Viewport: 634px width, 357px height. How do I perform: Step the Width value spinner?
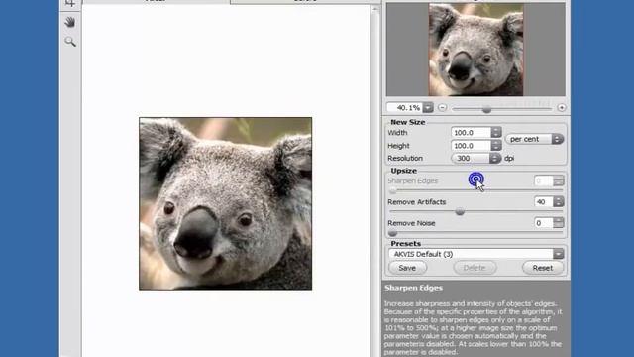click(x=496, y=132)
